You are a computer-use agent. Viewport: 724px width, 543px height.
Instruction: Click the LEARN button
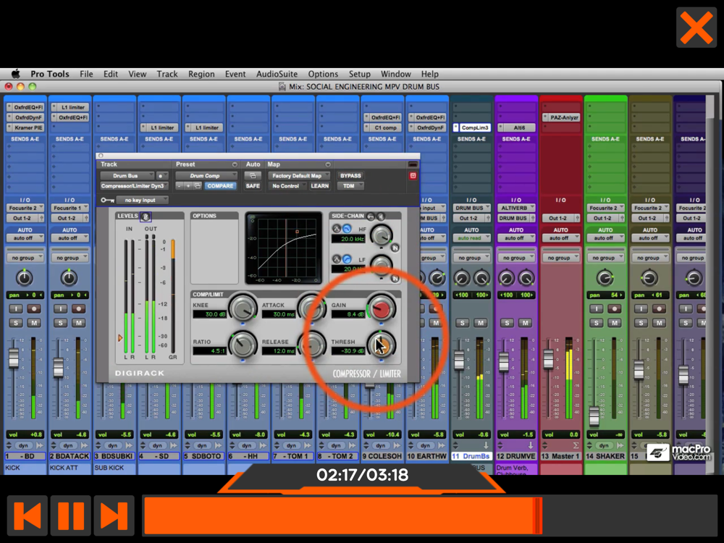(x=319, y=186)
